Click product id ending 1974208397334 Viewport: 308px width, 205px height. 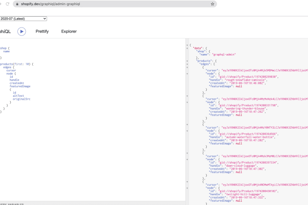(248, 163)
